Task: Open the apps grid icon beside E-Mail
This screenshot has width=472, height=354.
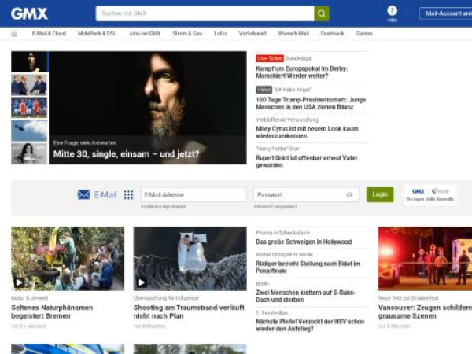Action: click(128, 195)
